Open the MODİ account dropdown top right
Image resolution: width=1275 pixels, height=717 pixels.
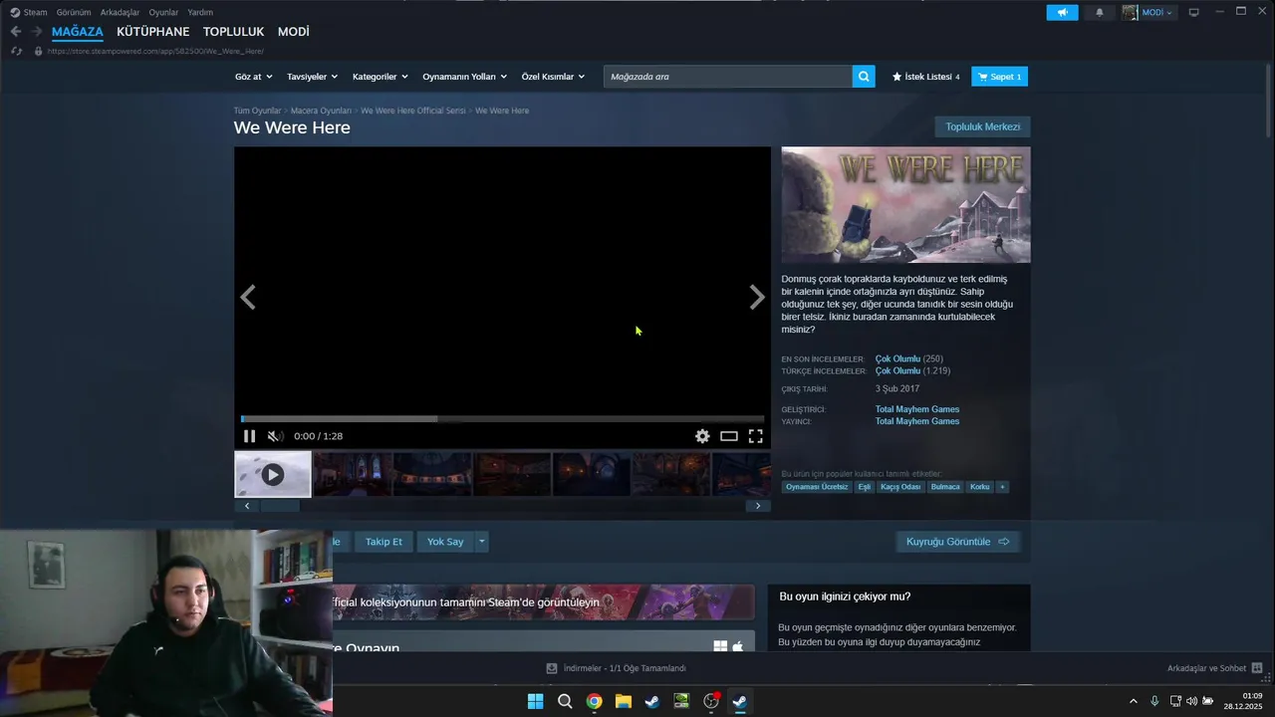tap(1156, 12)
